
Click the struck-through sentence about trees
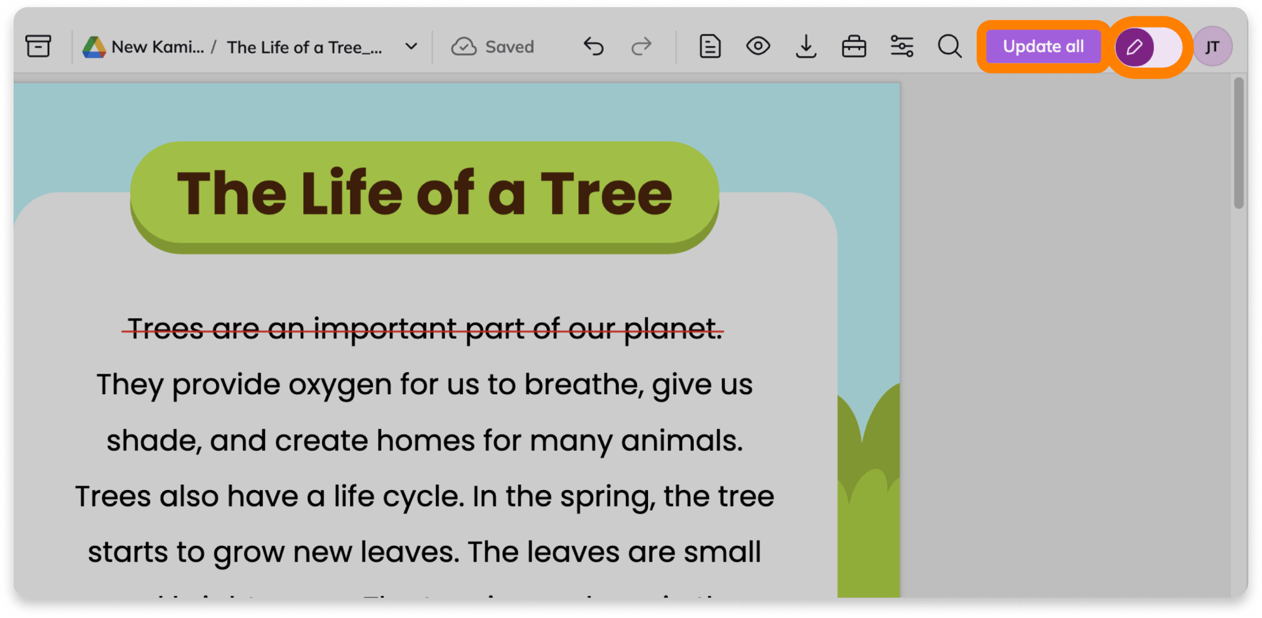[423, 329]
